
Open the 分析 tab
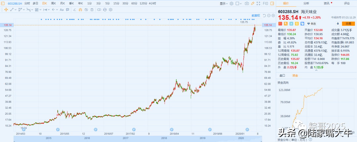(306, 3)
